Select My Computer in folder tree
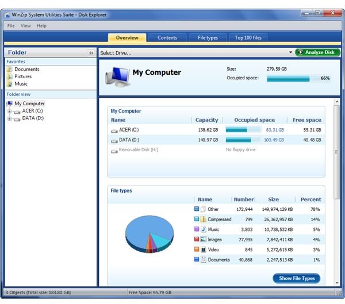345x304 pixels. pyautogui.click(x=29, y=103)
